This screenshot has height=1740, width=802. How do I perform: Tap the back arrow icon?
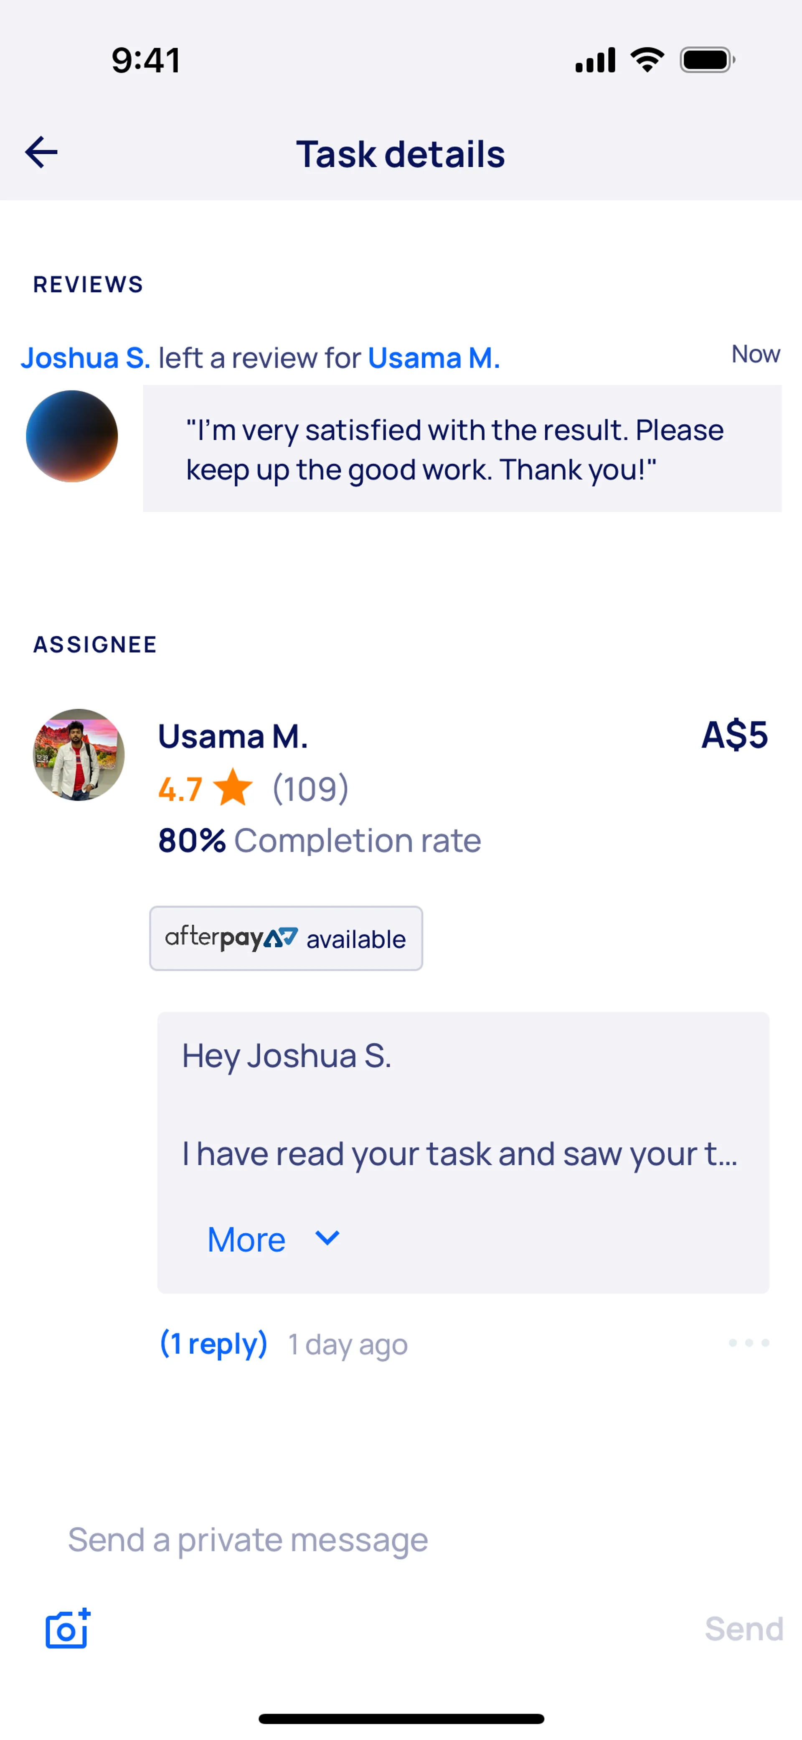click(x=41, y=153)
